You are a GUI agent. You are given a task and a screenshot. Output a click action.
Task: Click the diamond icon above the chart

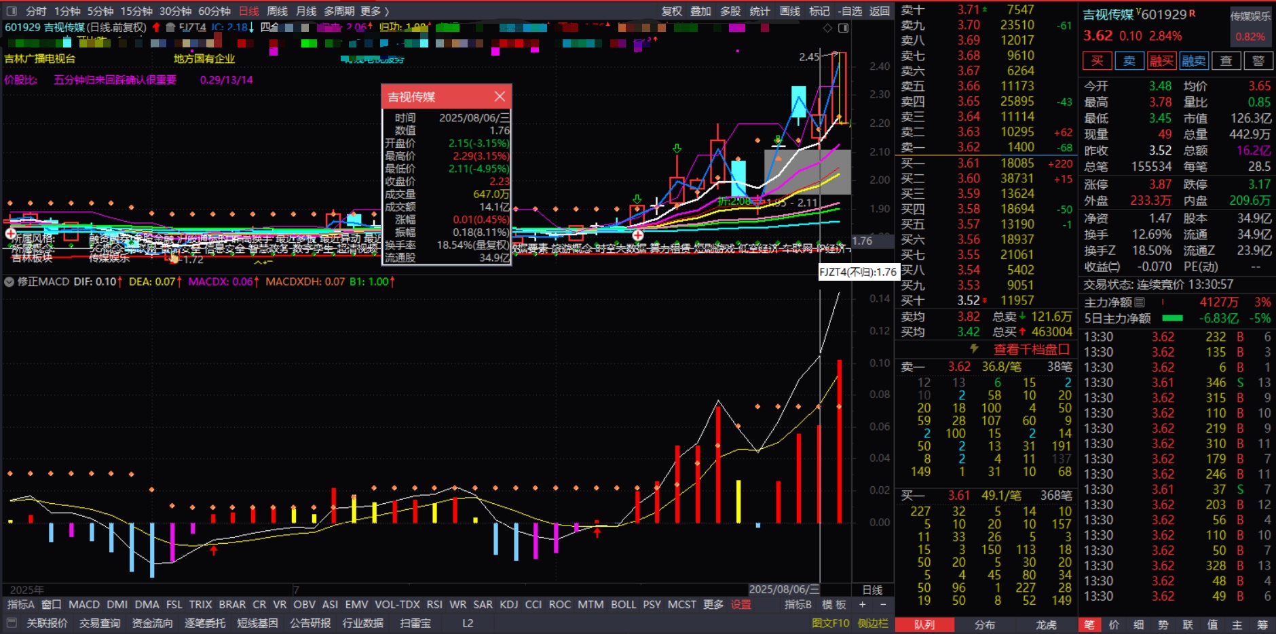tap(827, 28)
